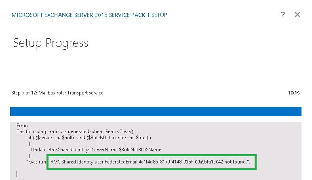Viewport: 312px width, 180px height.
Task: Click the FederatedEmail GUID in the error
Action: pos(164,162)
